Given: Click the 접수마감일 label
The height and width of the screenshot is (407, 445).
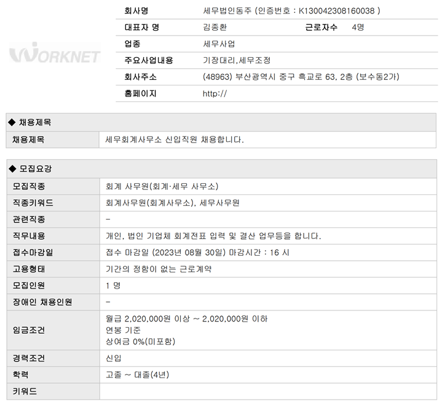Looking at the screenshot, I should 33,253.
